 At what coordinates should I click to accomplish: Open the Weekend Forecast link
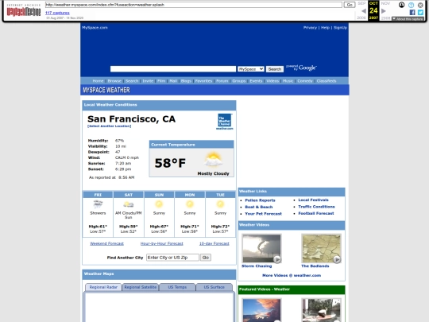pos(106,243)
